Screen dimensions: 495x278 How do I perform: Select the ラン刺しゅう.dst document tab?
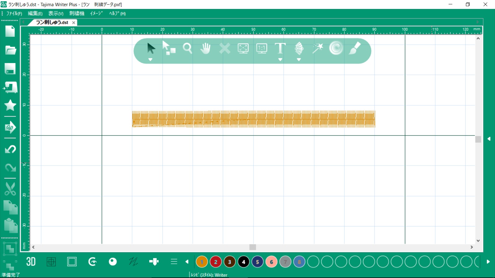tap(52, 22)
